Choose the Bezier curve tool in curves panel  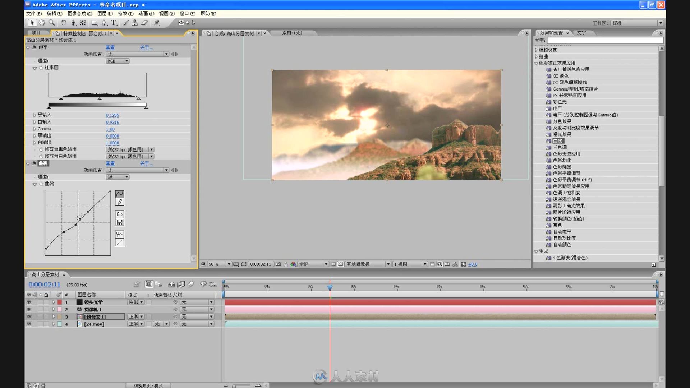point(120,194)
